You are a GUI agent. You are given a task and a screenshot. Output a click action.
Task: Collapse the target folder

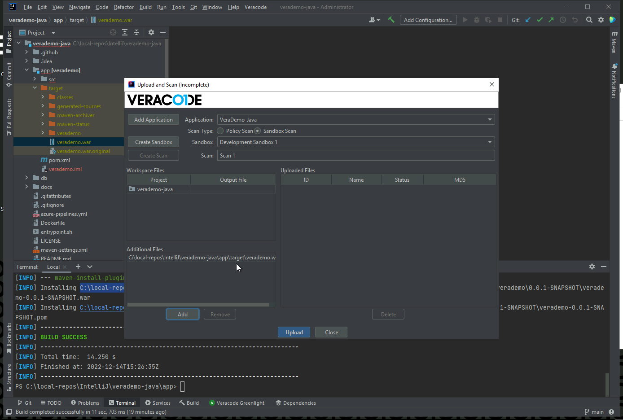35,88
